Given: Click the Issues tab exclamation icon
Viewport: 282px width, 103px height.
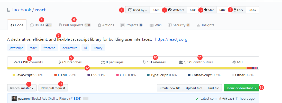Looking at the screenshot, I should 32,25.
